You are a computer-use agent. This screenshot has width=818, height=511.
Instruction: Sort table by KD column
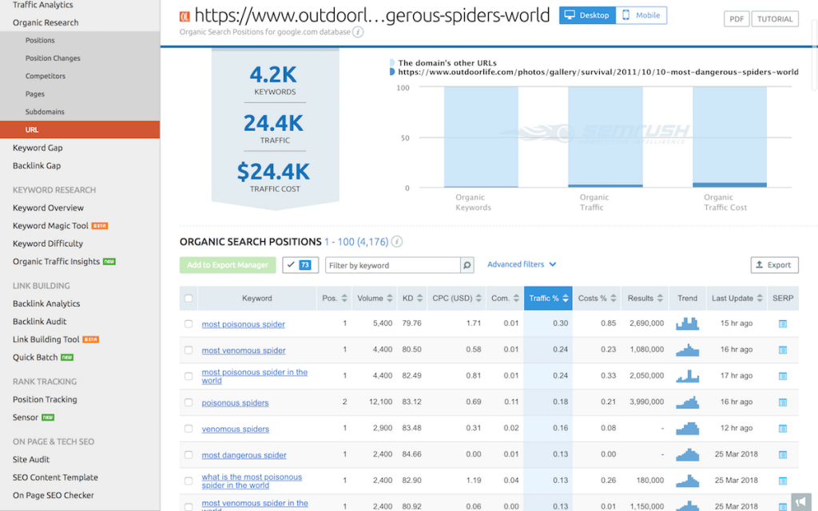412,299
